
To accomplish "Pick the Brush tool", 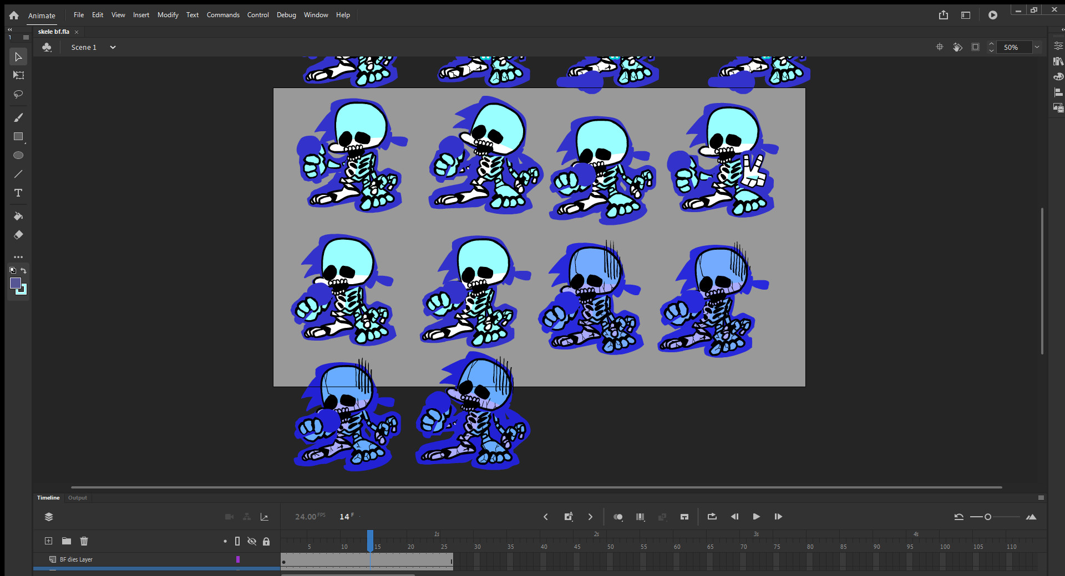I will (18, 117).
